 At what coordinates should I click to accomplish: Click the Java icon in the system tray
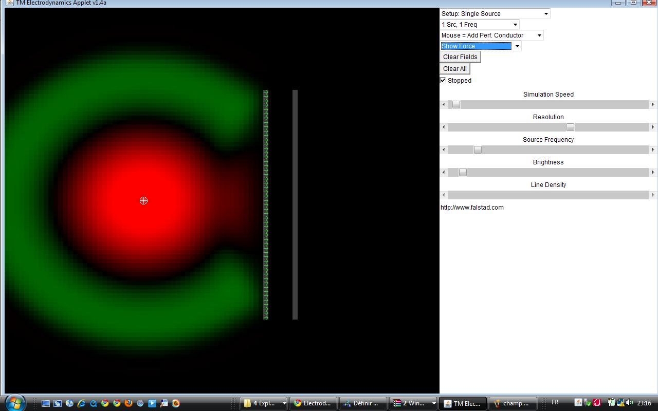click(578, 403)
